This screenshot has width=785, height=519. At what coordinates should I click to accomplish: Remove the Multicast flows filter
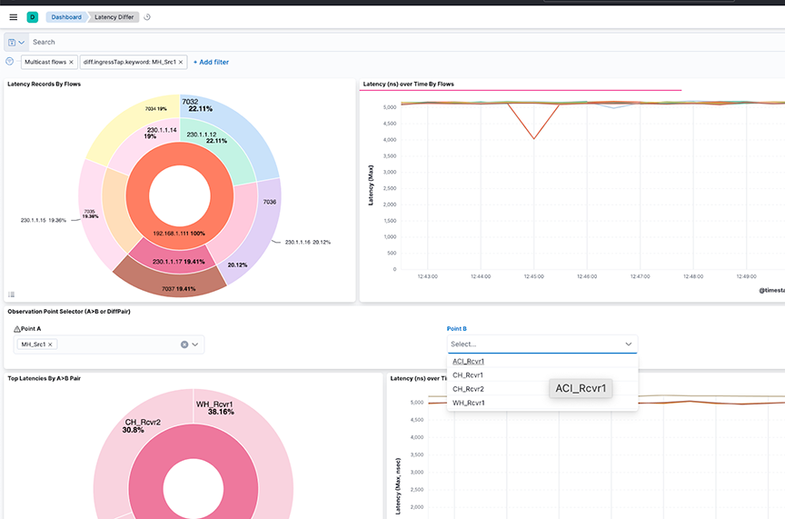71,62
